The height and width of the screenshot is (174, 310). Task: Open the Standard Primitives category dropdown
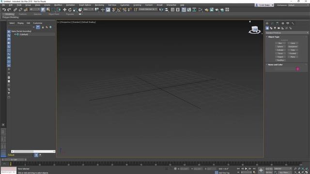[287, 33]
